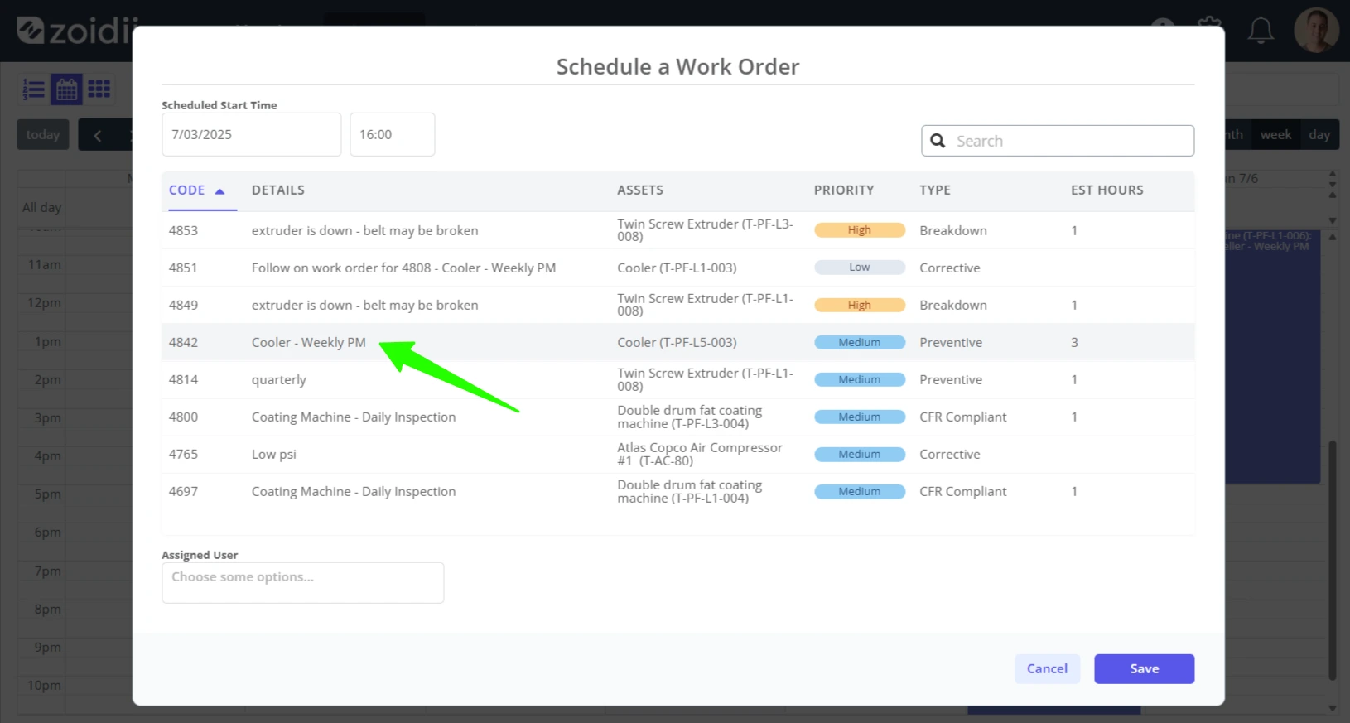Screen dimensions: 1350x723
Task: Select work order code 4814
Action: pos(183,379)
